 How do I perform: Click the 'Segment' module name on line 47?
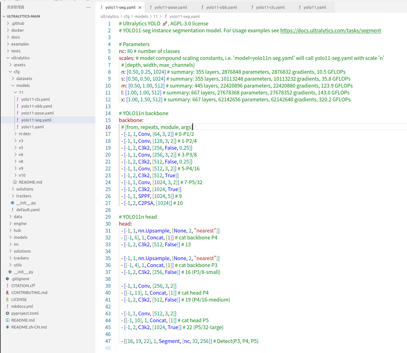point(169,341)
